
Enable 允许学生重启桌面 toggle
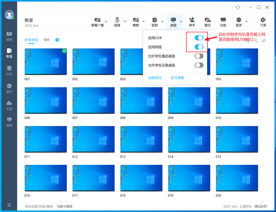coord(199,56)
